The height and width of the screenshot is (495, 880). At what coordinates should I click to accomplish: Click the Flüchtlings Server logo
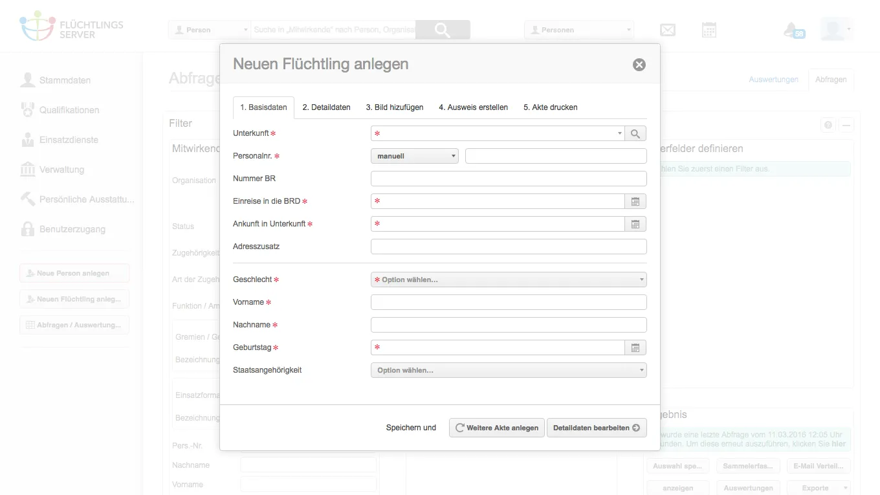coord(71,26)
